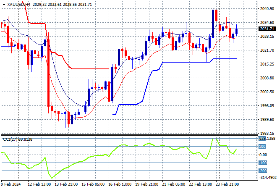
Task: Select the green CCI indicator line peak near 228
Action: [214, 138]
